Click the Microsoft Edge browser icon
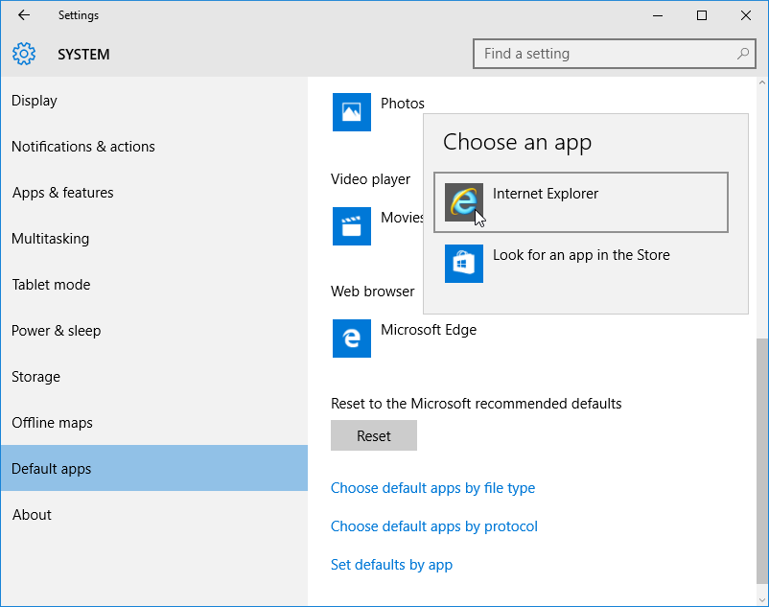Viewport: 769px width, 607px height. point(352,339)
